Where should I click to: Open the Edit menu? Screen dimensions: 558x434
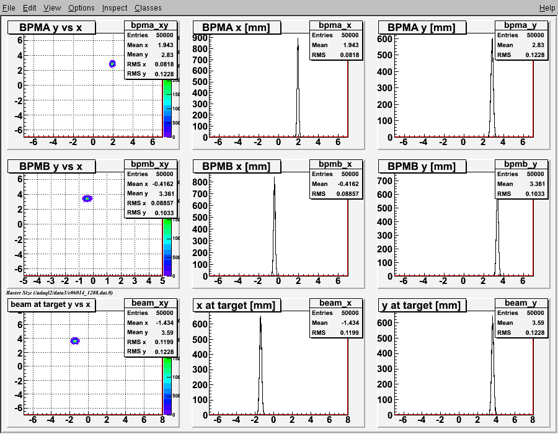click(x=30, y=8)
